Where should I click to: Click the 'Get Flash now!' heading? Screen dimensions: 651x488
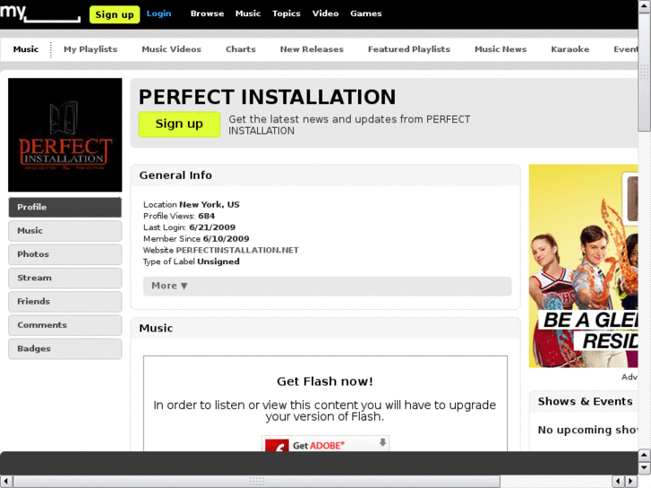click(325, 381)
